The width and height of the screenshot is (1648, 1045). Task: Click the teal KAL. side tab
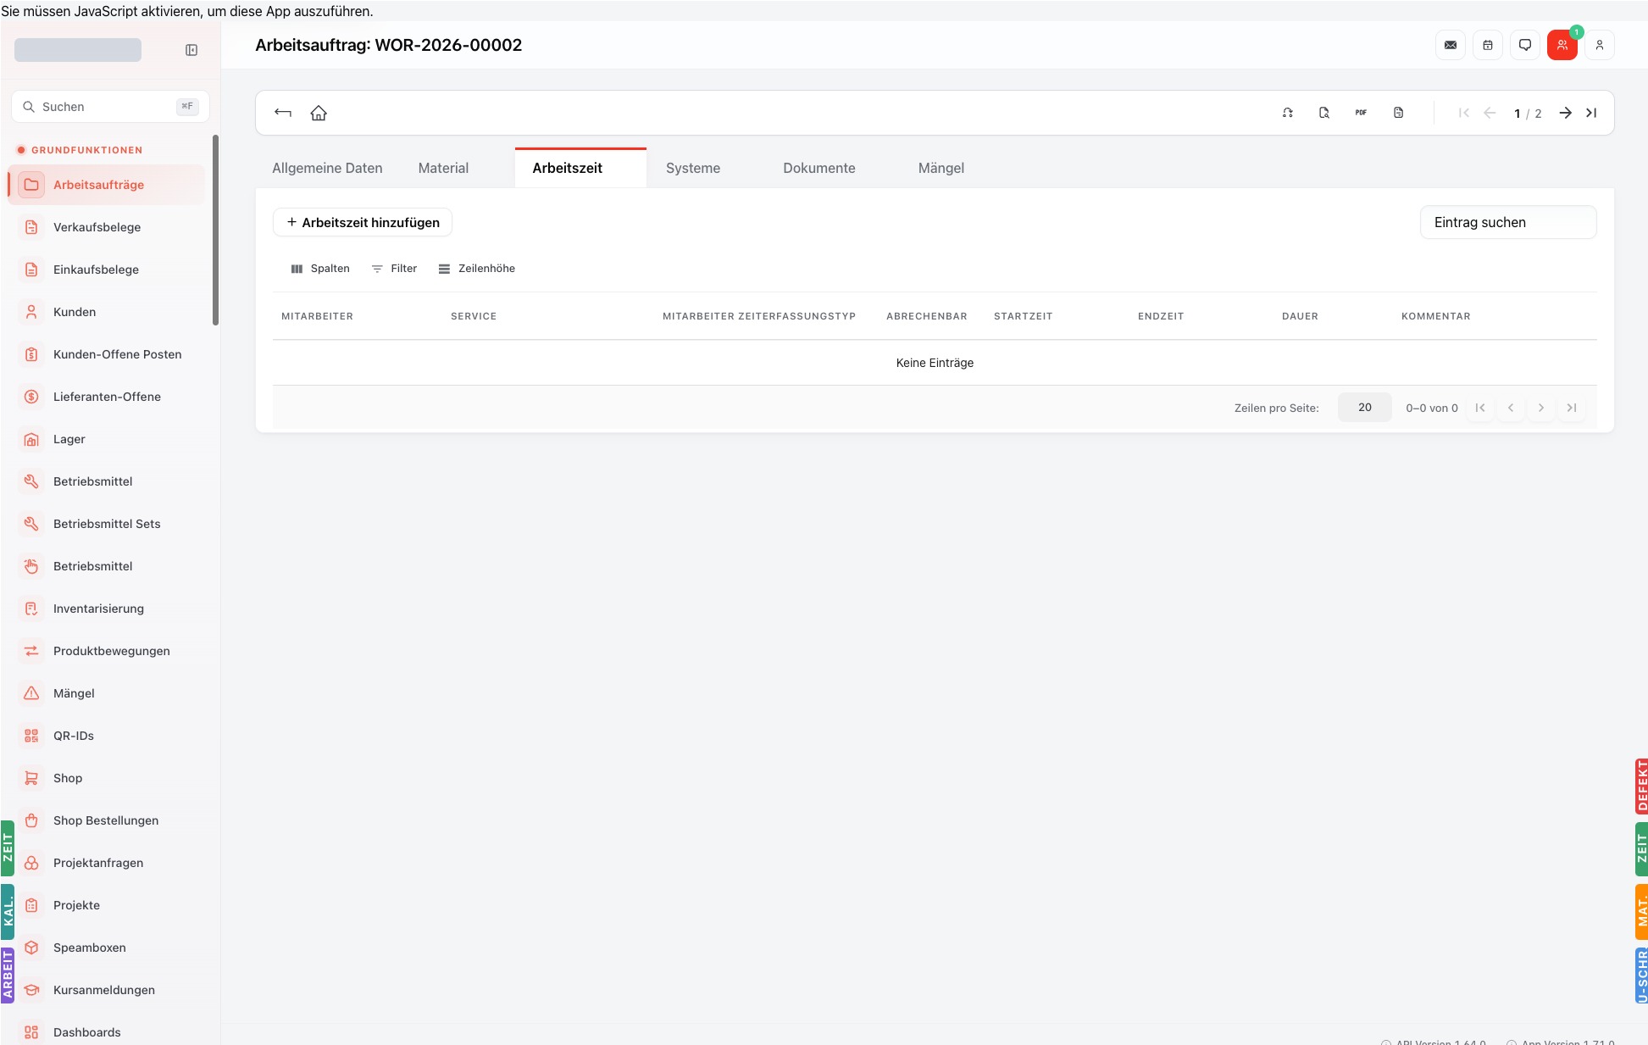(x=8, y=912)
